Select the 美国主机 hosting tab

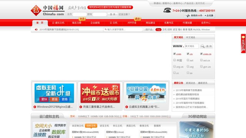[131, 126]
